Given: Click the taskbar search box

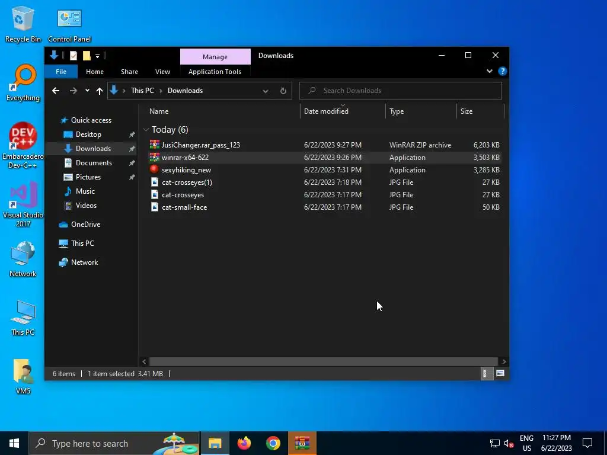Looking at the screenshot, I should coord(114,443).
